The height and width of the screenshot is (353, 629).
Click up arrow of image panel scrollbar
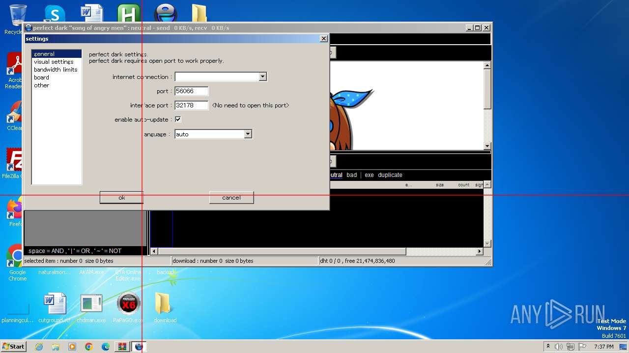[487, 65]
